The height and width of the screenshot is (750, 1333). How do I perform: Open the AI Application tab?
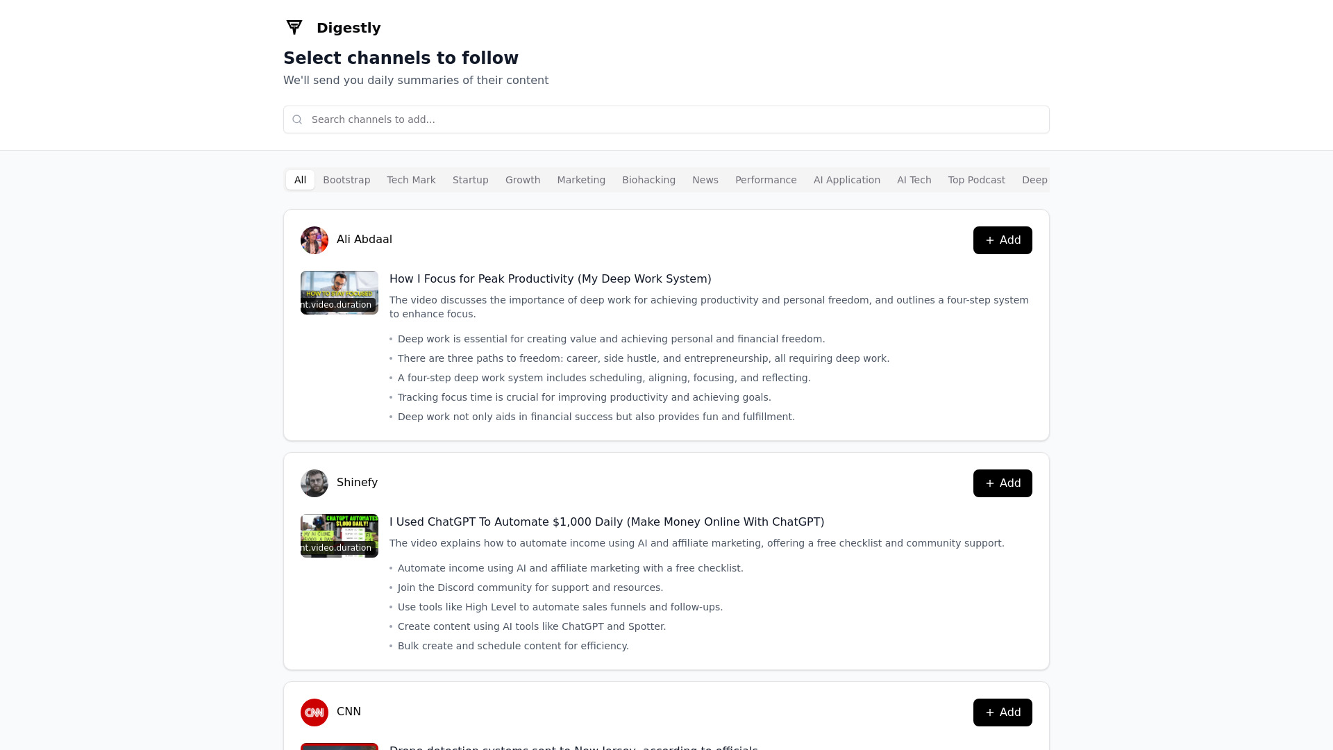click(x=846, y=180)
